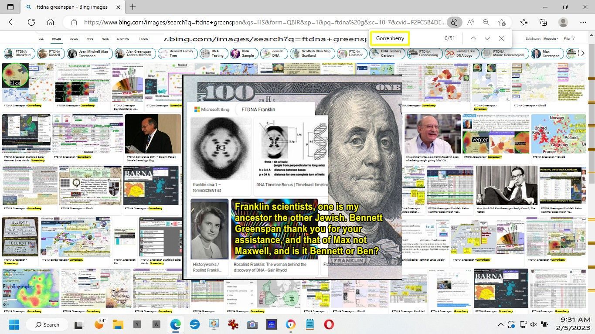Switch to the ALL search tab
Image resolution: width=595 pixels, height=334 pixels.
point(41,39)
